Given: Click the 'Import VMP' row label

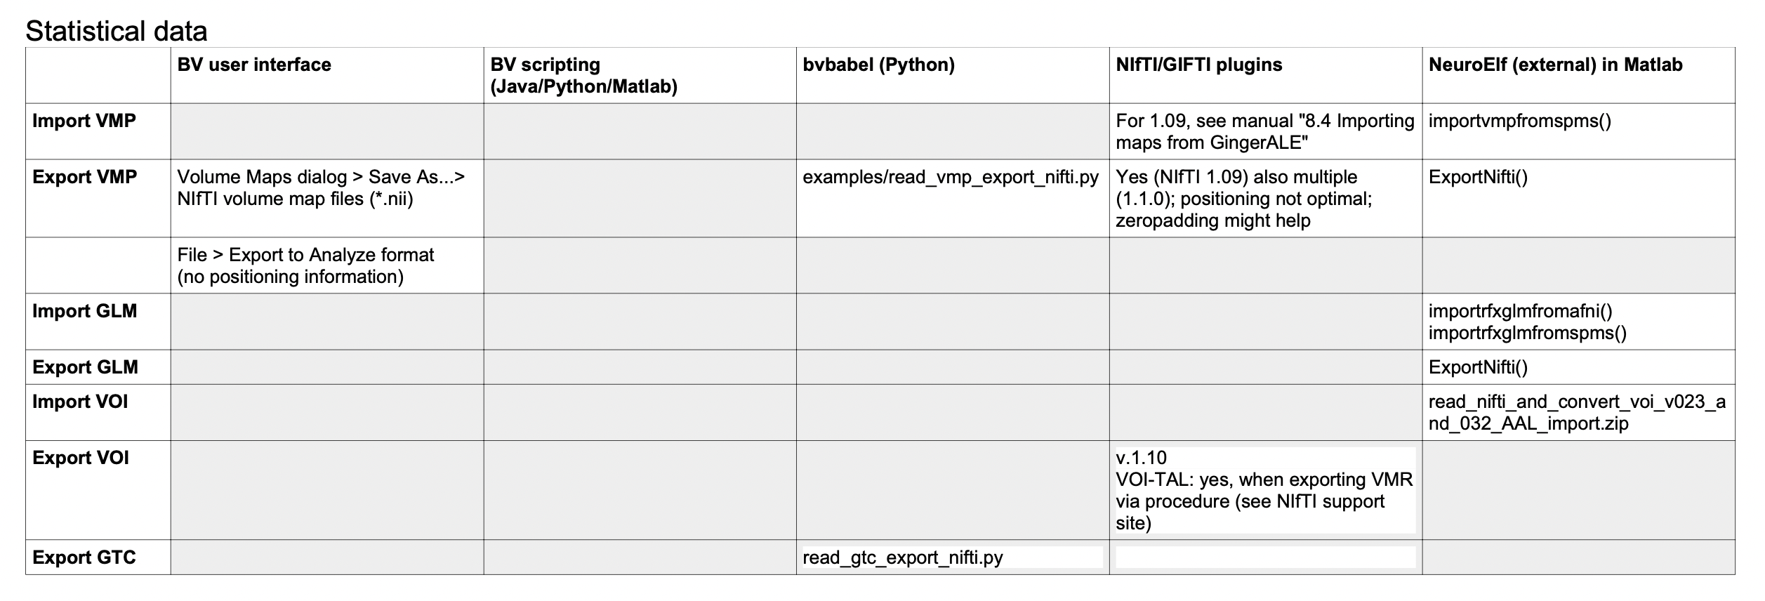Looking at the screenshot, I should coord(84,121).
